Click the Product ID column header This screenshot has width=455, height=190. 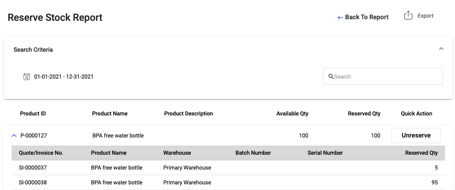(x=33, y=113)
